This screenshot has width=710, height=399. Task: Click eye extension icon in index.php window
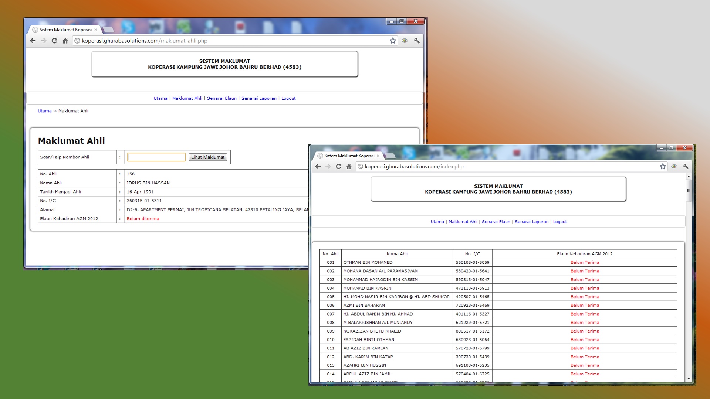coord(674,167)
